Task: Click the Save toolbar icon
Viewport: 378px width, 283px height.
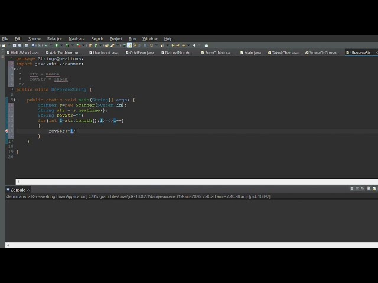Action: [14, 45]
